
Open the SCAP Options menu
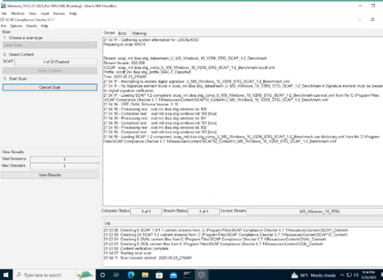(16, 26)
